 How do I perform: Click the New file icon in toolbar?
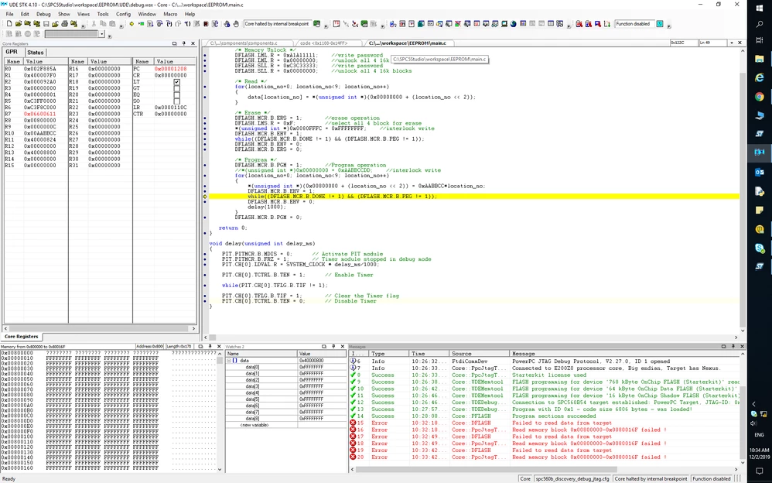(9, 24)
